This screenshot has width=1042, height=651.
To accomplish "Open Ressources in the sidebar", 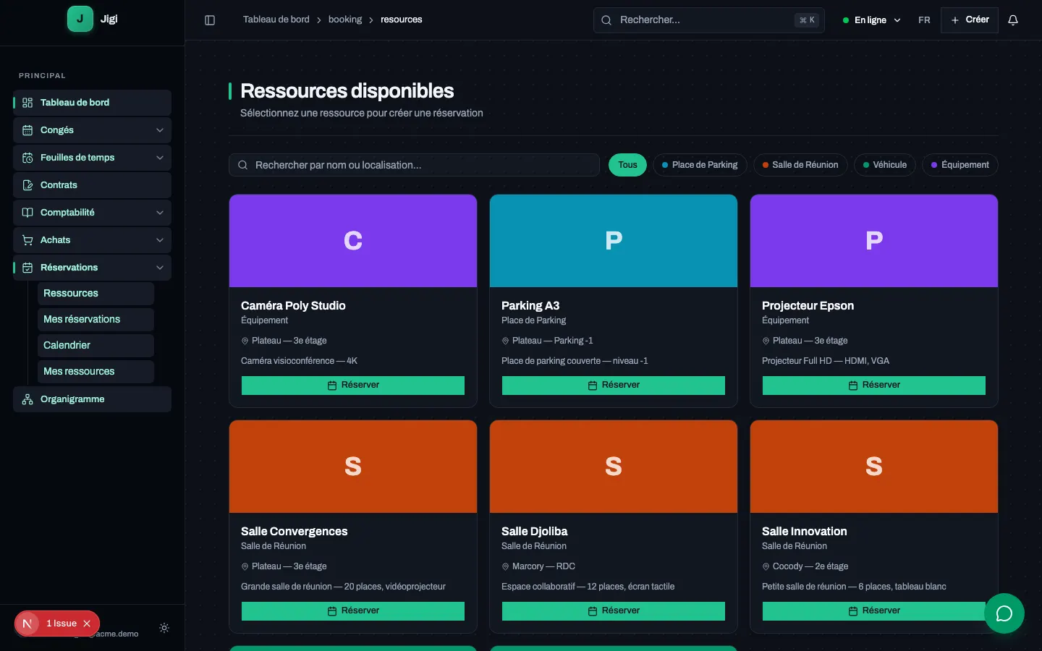I will click(96, 294).
